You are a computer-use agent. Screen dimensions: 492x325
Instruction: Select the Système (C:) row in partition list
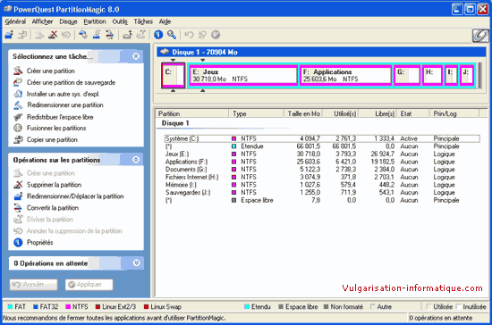point(322,138)
